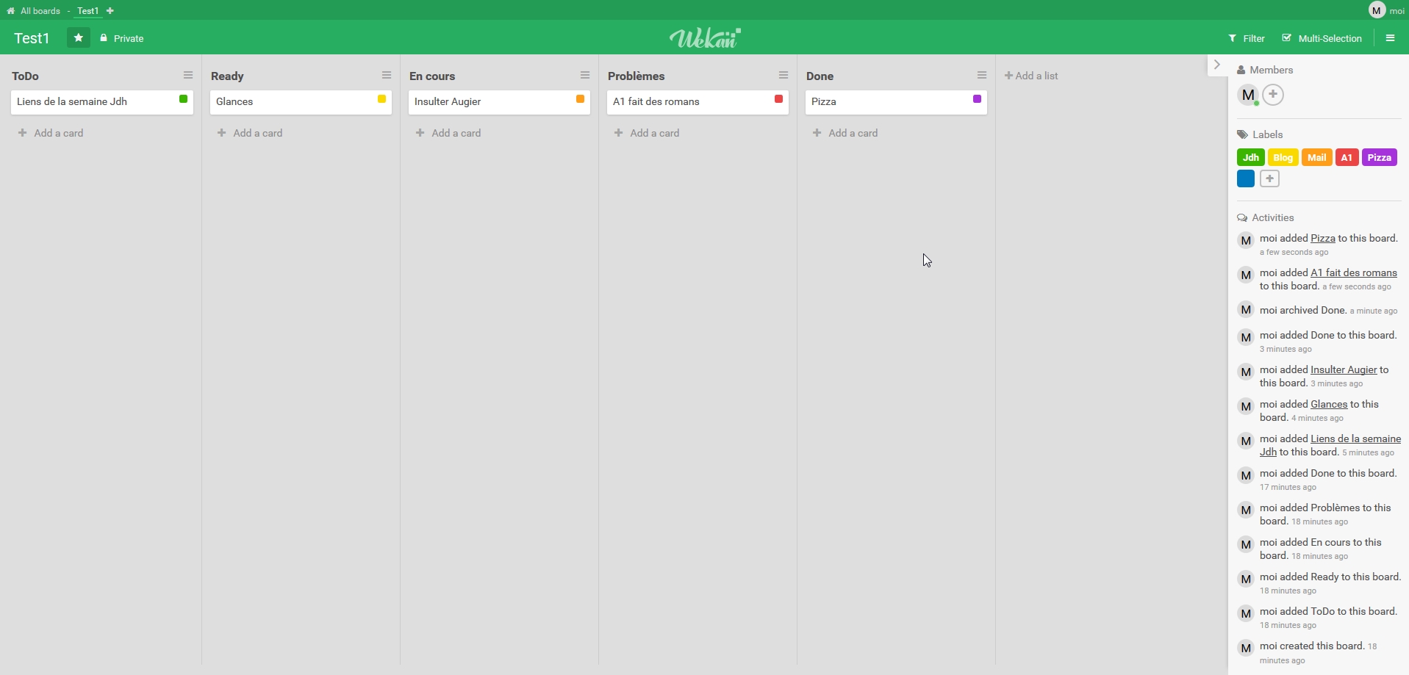The height and width of the screenshot is (675, 1409).
Task: Add a card to the Problèmes list
Action: click(x=647, y=133)
